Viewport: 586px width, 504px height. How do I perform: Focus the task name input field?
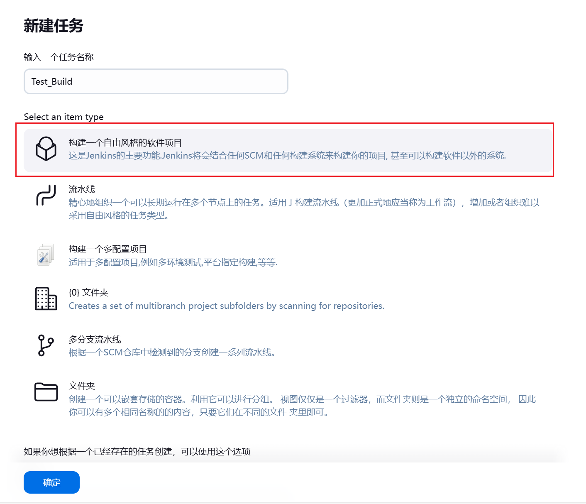coord(156,81)
